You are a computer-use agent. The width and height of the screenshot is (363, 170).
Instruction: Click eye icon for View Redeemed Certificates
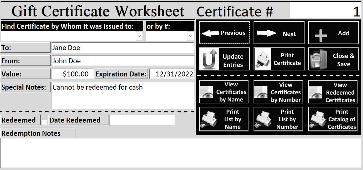315,93
